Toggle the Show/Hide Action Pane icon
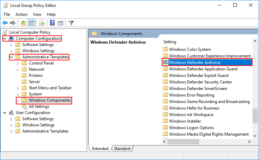Image resolution: width=259 pixels, height=160 pixels. [60, 23]
